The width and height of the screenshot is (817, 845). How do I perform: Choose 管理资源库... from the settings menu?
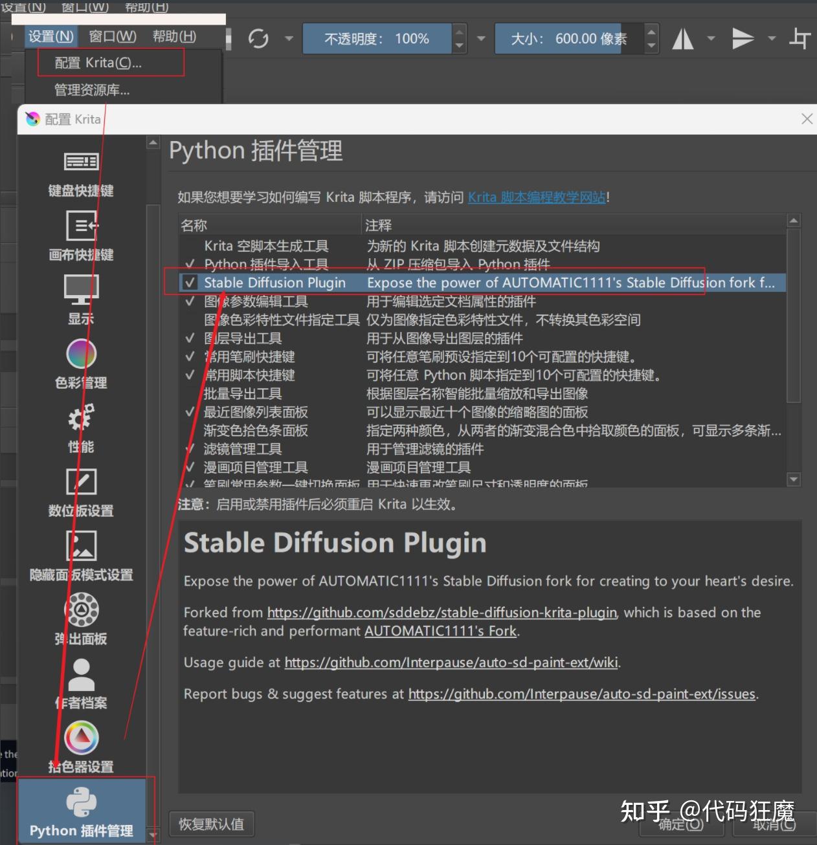point(92,90)
